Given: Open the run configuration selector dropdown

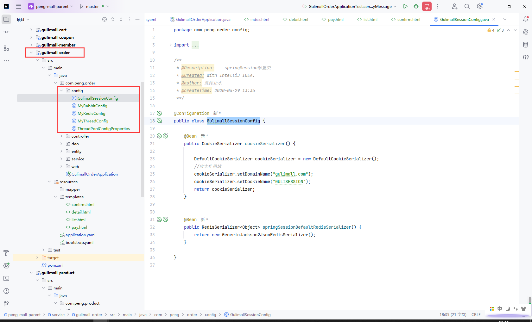Looking at the screenshot, I should coord(349,6).
